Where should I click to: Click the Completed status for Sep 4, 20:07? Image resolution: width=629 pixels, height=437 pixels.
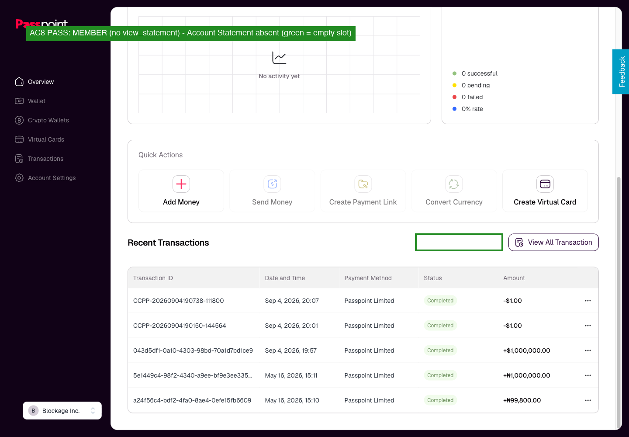pyautogui.click(x=440, y=301)
